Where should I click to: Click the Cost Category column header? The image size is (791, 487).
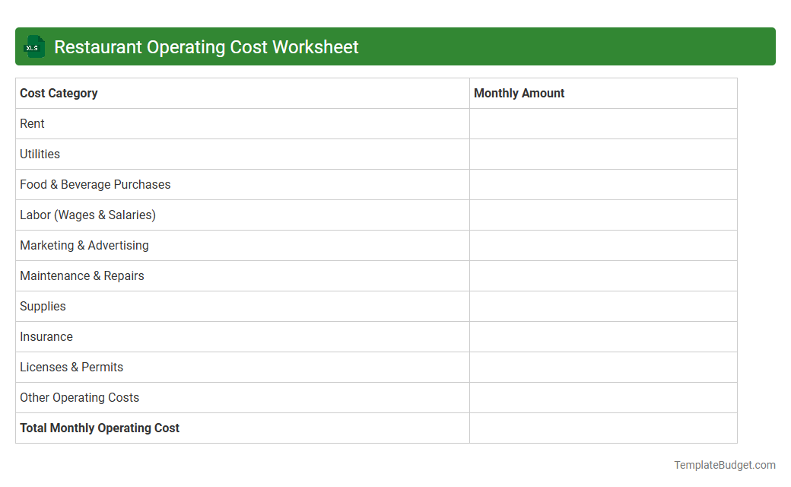click(x=59, y=93)
